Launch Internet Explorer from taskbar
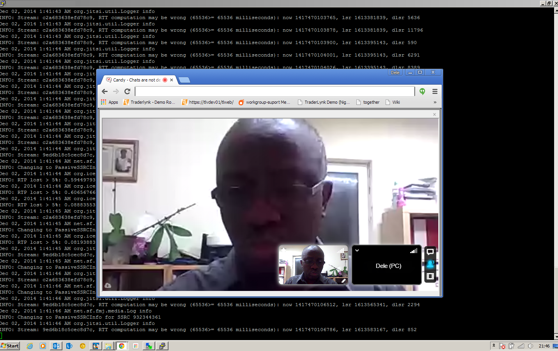Viewport: 558px width, 351px height. pos(30,346)
